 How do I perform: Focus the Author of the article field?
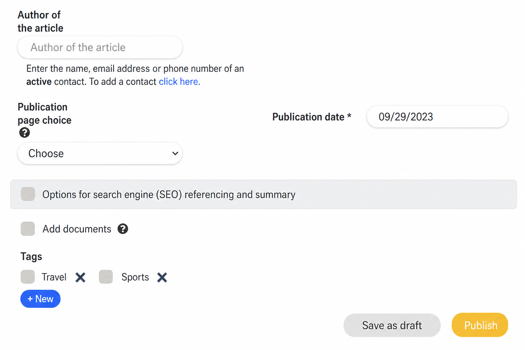[100, 47]
